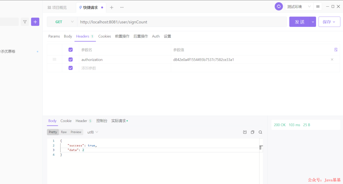Switch to the 项目概览 tab

pyautogui.click(x=57, y=8)
